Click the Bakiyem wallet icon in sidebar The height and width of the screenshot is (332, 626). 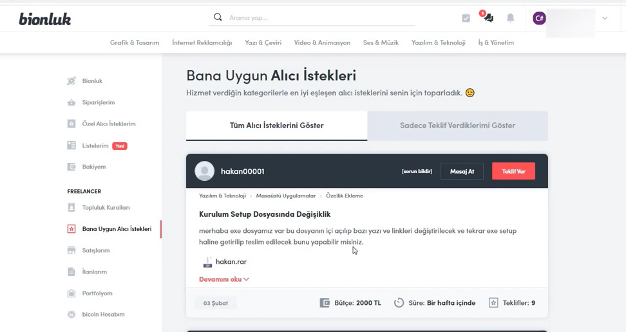click(x=71, y=167)
